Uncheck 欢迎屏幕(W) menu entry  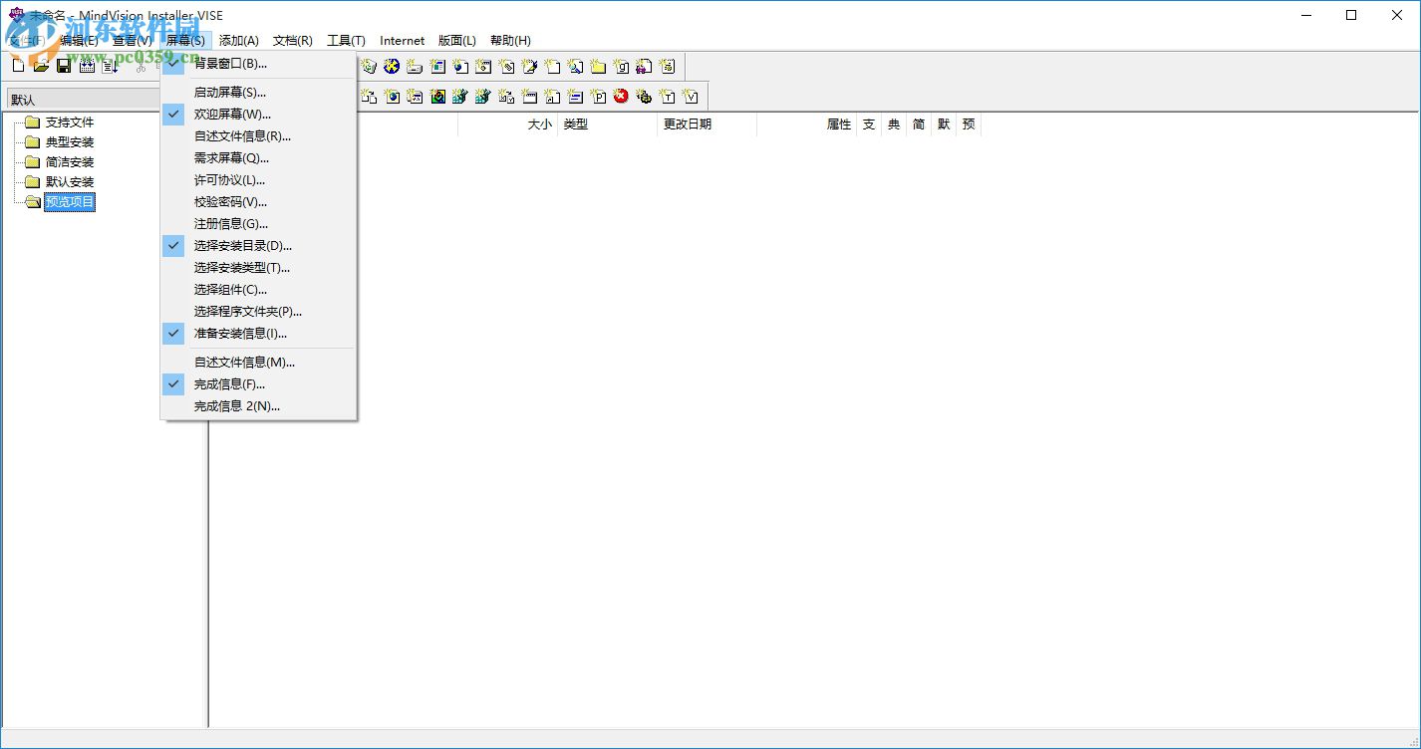258,115
